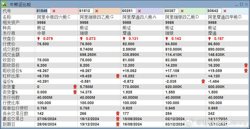Click award ribbon beside -2.035 premium
The width and height of the screenshot is (250, 129).
(x=203, y=82)
